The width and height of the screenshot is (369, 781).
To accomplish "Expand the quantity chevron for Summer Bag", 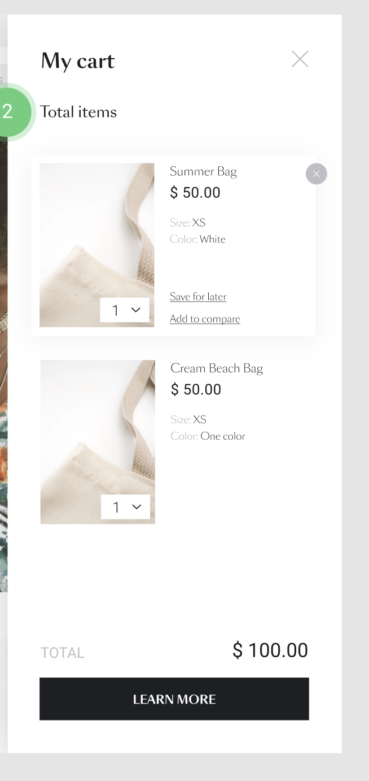I will (x=135, y=310).
